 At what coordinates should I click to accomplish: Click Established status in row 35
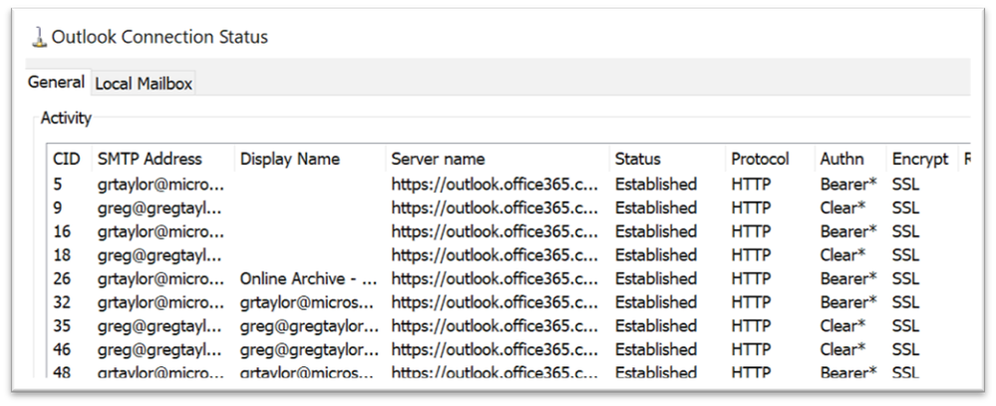656,325
